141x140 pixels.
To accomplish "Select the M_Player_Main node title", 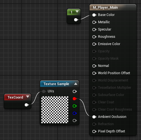I will coord(105,8).
